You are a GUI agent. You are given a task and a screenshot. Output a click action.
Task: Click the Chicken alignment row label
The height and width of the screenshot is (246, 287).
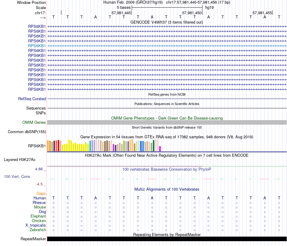[39, 221]
